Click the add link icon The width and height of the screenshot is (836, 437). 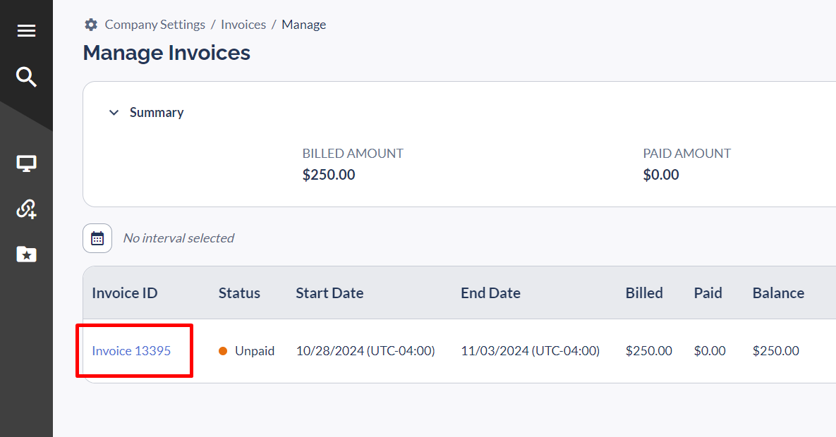coord(26,209)
